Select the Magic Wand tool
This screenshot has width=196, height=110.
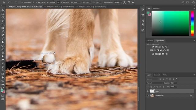click(x=3, y=21)
